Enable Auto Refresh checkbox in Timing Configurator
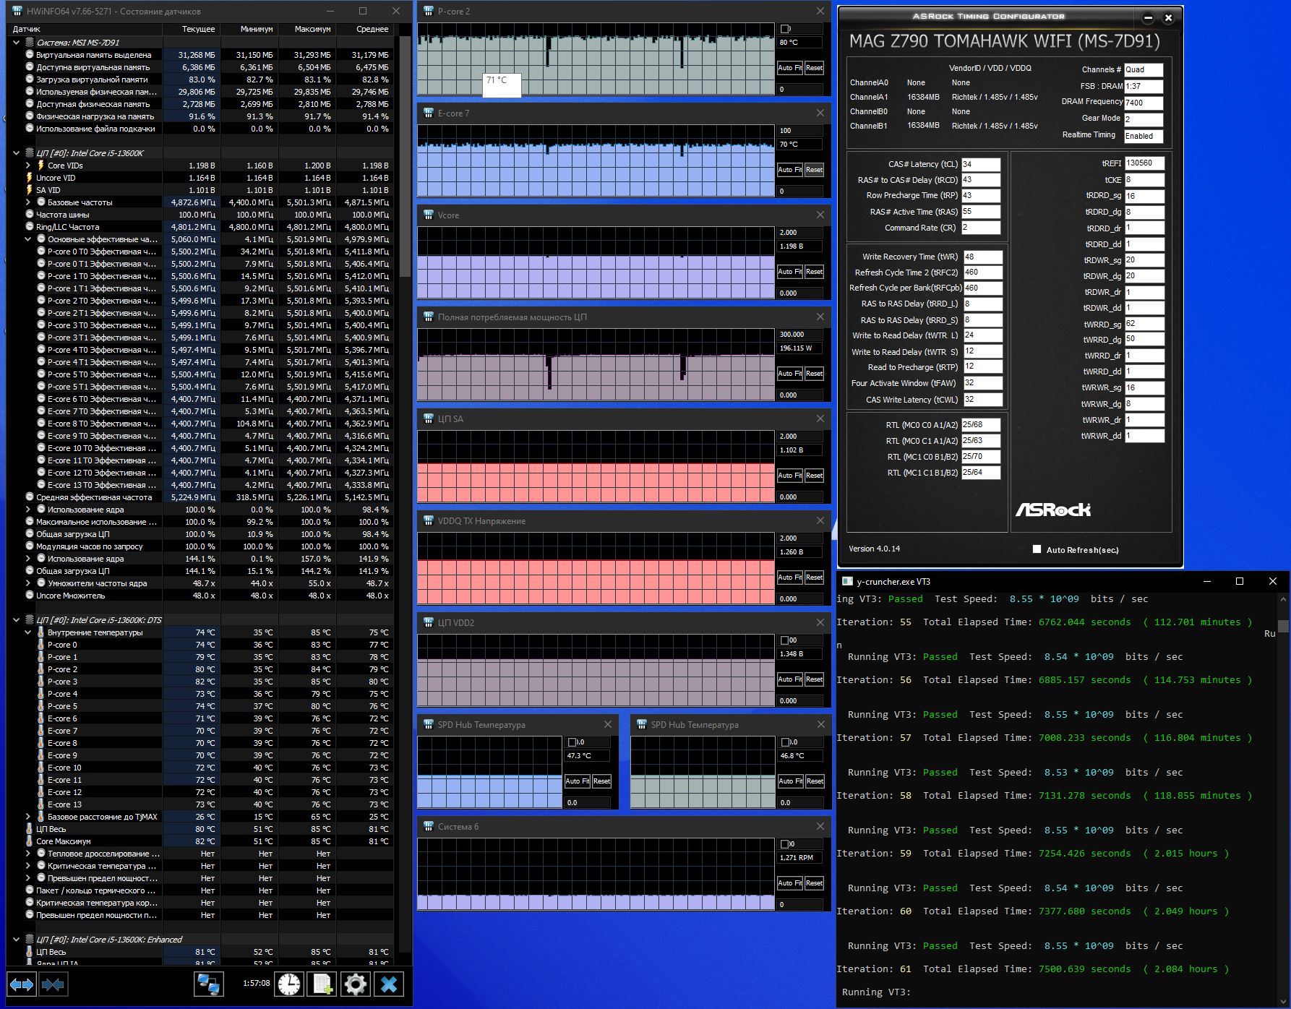Image resolution: width=1291 pixels, height=1009 pixels. 1037,549
